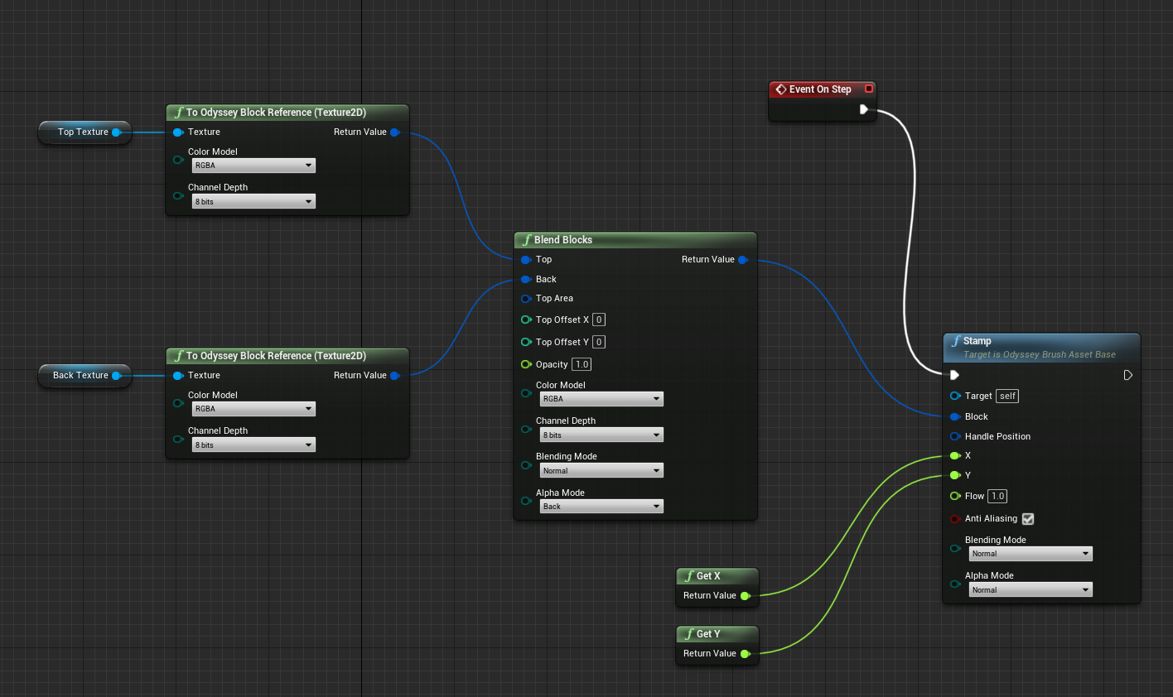Viewport: 1173px width, 697px height.
Task: Click the Block input pin on Stamp
Action: 954,416
